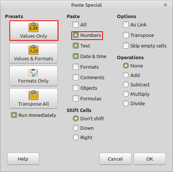
Task: Select the Divide operation
Action: tap(126, 103)
